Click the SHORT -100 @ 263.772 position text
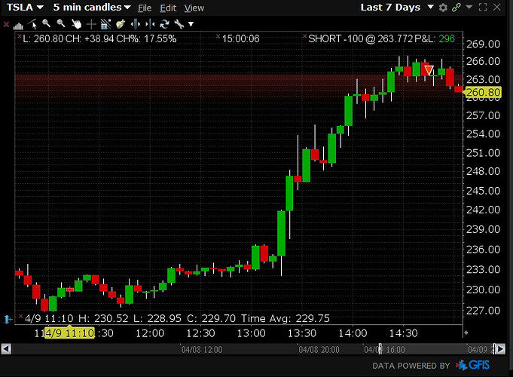The image size is (513, 377). (x=361, y=38)
